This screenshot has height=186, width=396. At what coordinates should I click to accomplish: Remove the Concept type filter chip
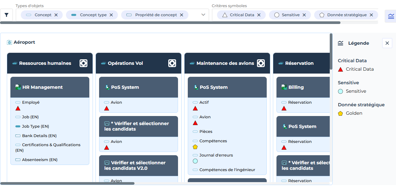[x=111, y=15]
